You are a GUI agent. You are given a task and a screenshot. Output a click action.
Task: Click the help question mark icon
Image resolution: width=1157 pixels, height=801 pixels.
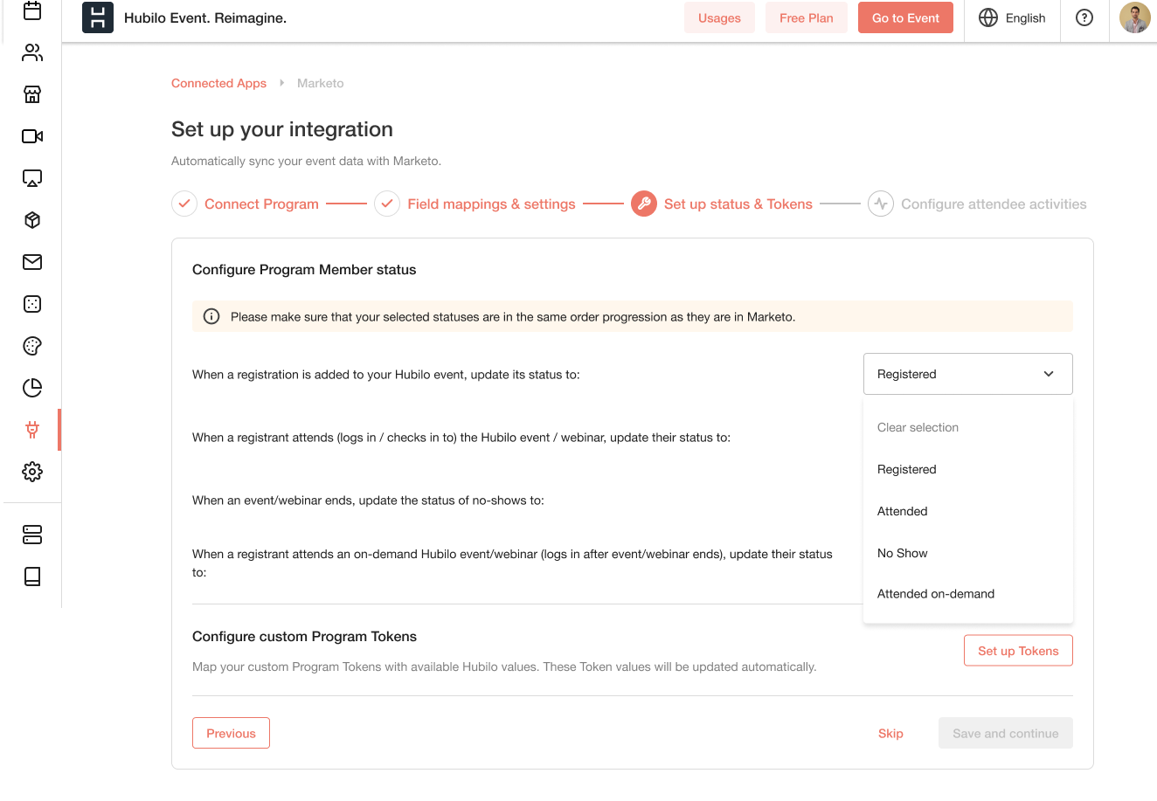(x=1084, y=17)
